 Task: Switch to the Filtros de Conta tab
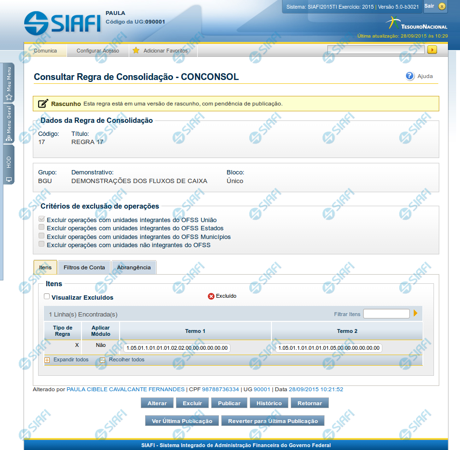(84, 267)
